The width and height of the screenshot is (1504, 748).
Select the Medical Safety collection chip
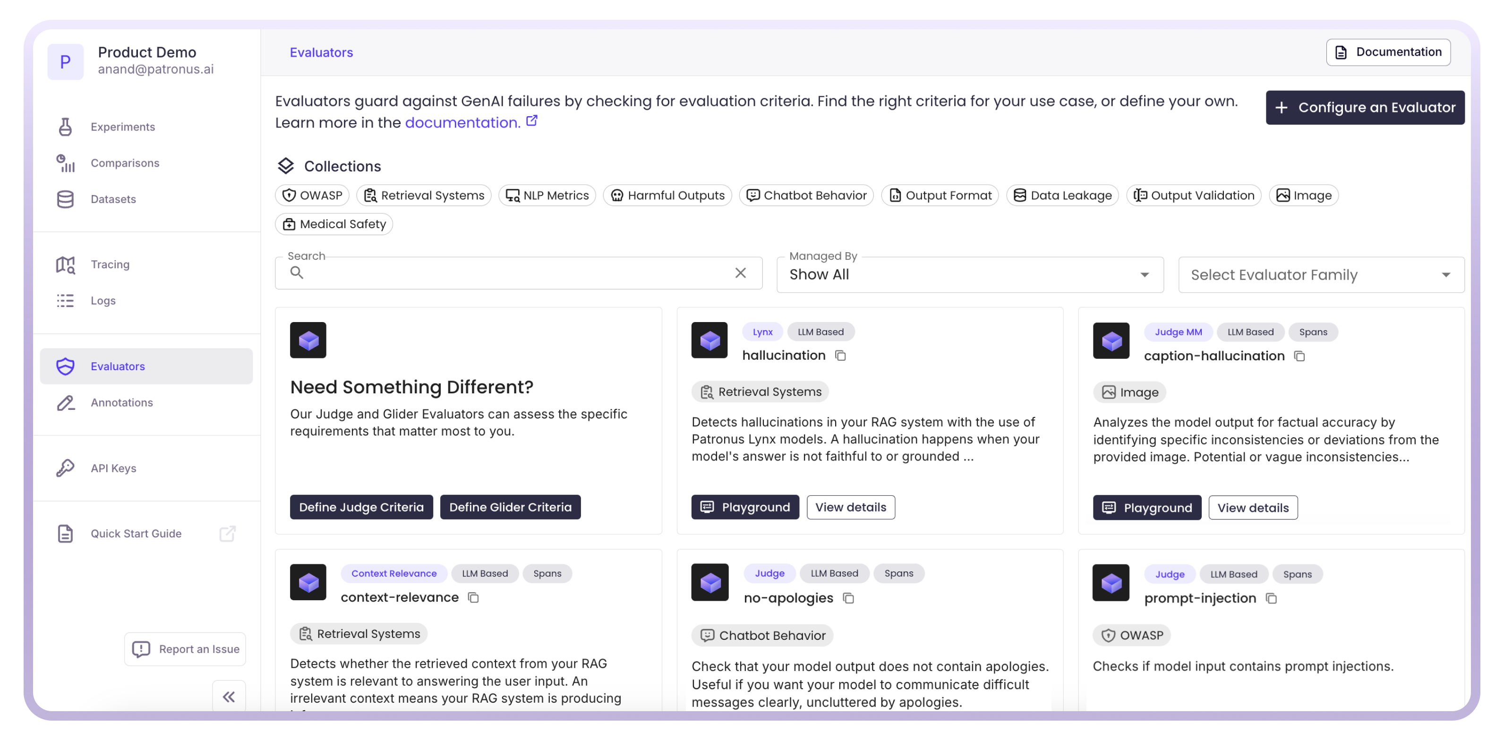click(334, 224)
